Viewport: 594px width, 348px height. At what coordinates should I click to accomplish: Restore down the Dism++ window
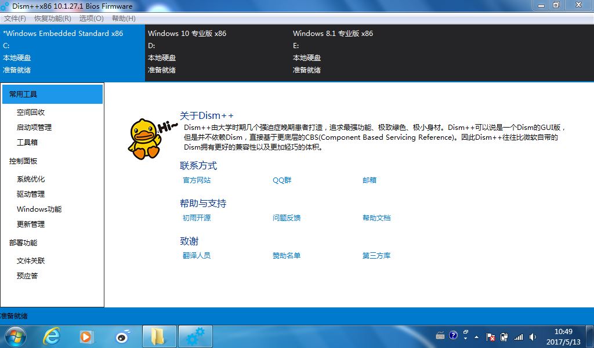(x=556, y=5)
